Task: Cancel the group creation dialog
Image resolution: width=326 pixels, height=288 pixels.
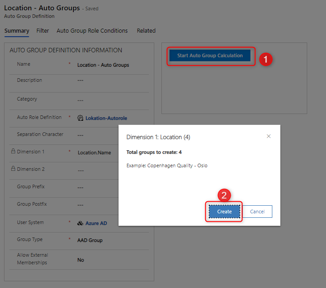Action: [257, 212]
